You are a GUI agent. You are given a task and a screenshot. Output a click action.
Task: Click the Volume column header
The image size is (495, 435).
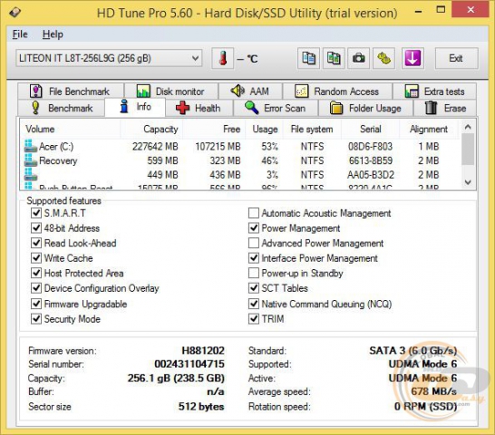click(71, 129)
